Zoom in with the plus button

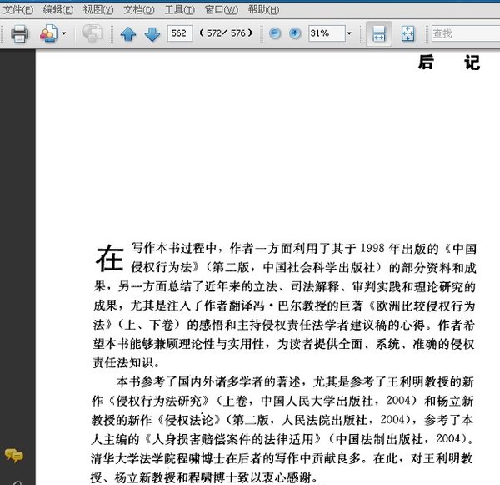coord(295,33)
